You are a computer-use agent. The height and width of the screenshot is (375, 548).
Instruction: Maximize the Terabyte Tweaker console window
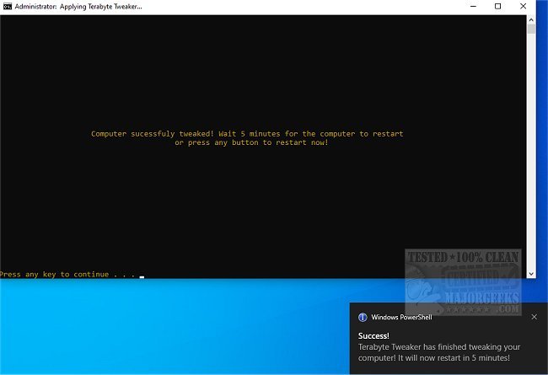(x=498, y=6)
